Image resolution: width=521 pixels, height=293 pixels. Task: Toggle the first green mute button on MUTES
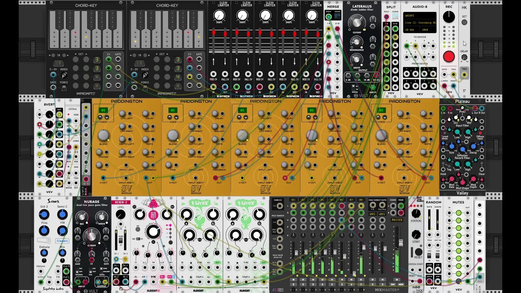(459, 213)
